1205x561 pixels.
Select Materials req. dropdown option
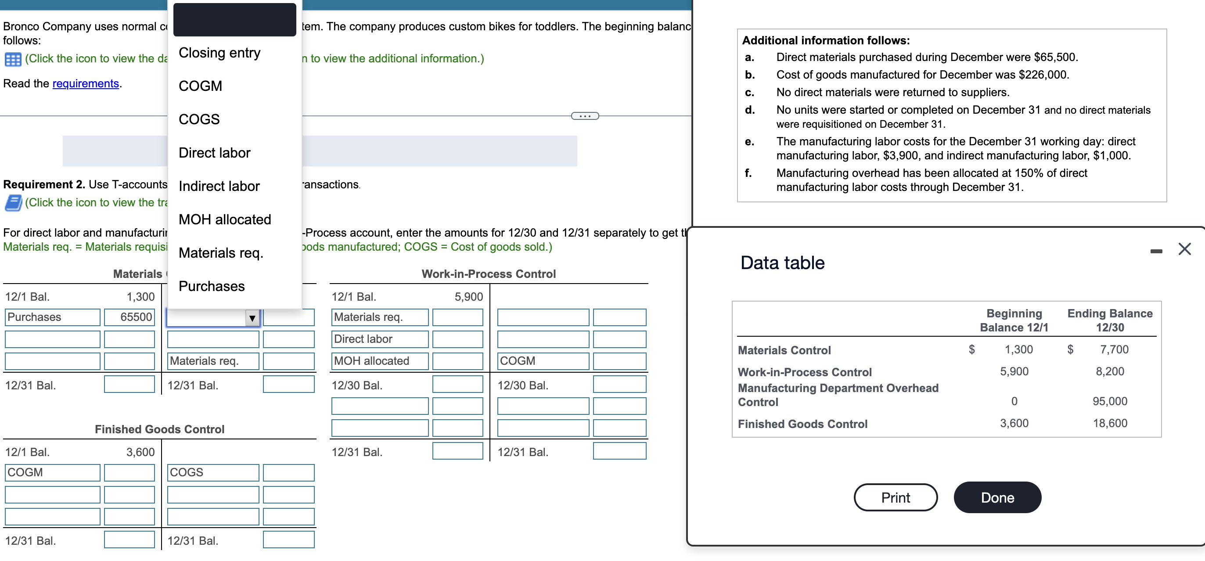click(221, 253)
